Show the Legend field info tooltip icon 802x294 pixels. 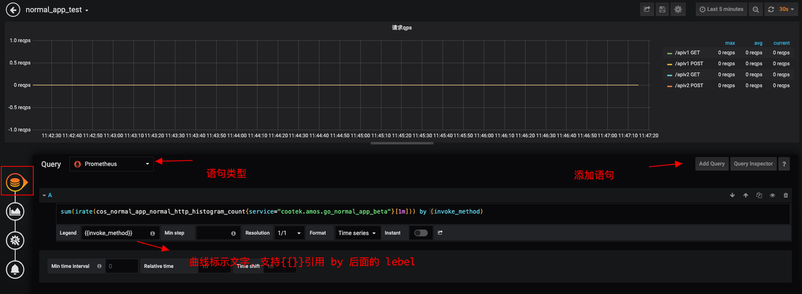coord(153,233)
